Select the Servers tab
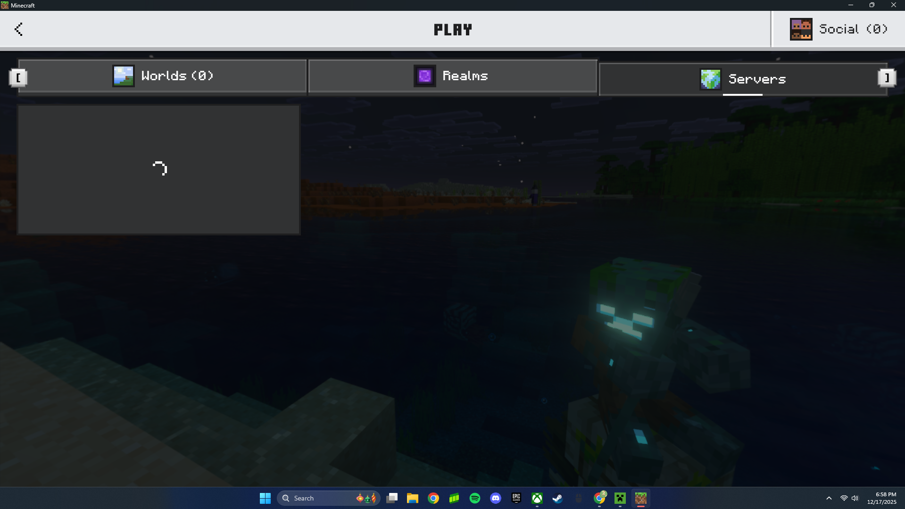The image size is (905, 509). tap(743, 79)
